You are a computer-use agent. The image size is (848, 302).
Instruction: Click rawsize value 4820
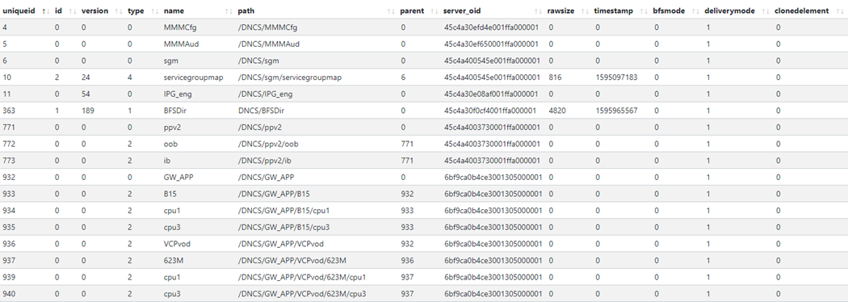coord(556,111)
